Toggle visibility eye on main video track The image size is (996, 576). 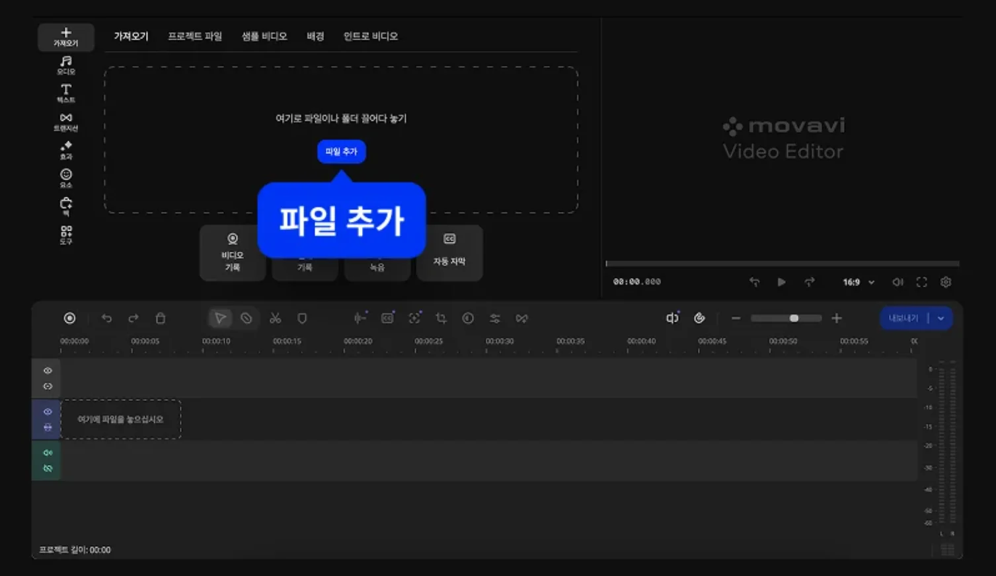[x=48, y=412]
